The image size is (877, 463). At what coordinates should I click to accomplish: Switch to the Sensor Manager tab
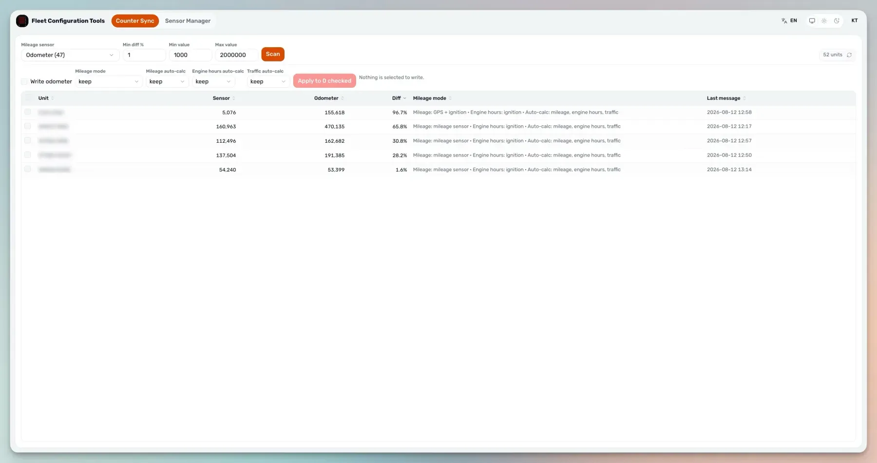coord(188,21)
